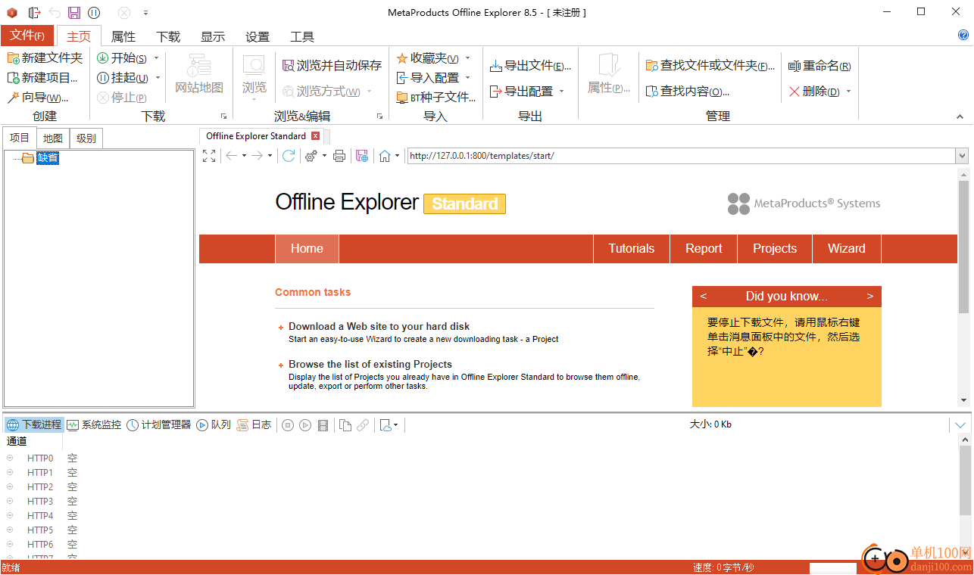Expand 收藏夹 dropdown arrow
Image resolution: width=974 pixels, height=575 pixels.
coord(467,58)
